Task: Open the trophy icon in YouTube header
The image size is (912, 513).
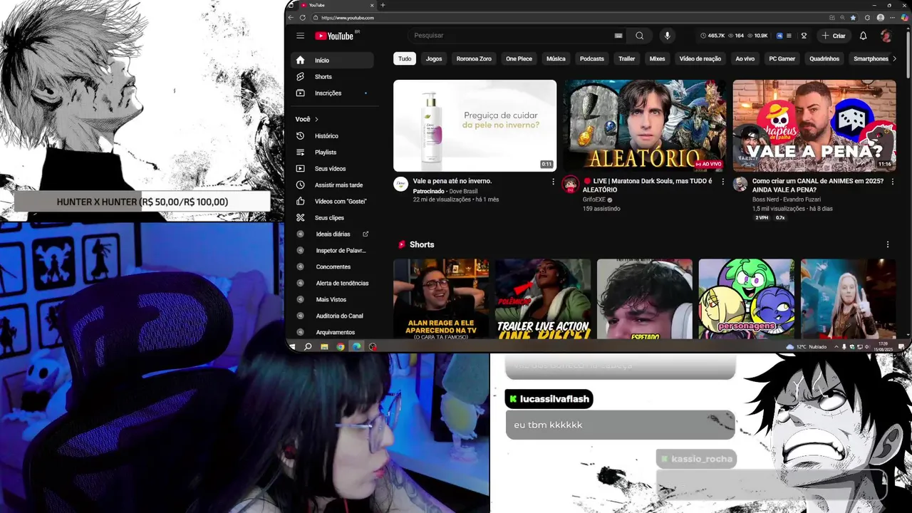Action: coord(804,36)
